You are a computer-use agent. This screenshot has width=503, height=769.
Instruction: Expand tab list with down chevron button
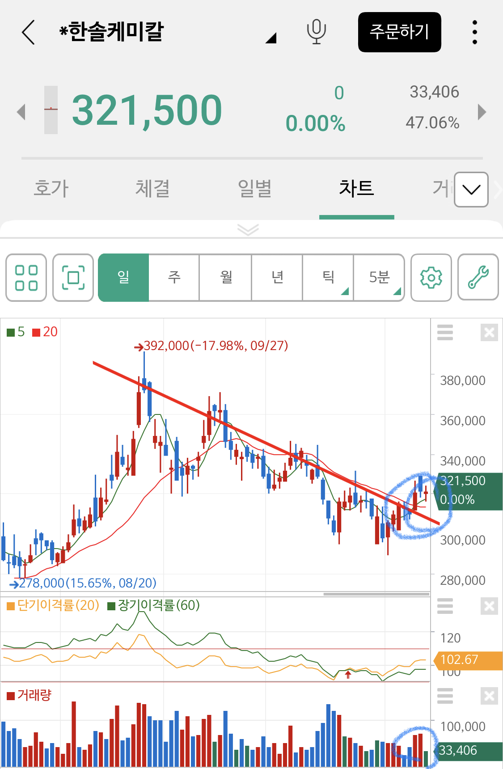pos(471,190)
